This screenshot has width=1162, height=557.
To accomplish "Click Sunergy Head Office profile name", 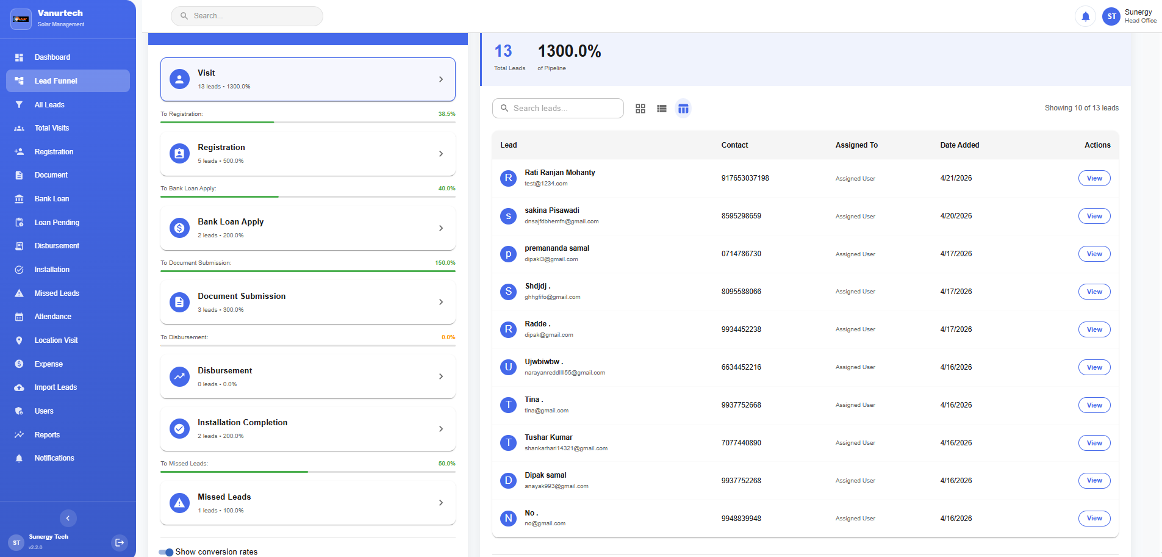I will coord(1140,16).
